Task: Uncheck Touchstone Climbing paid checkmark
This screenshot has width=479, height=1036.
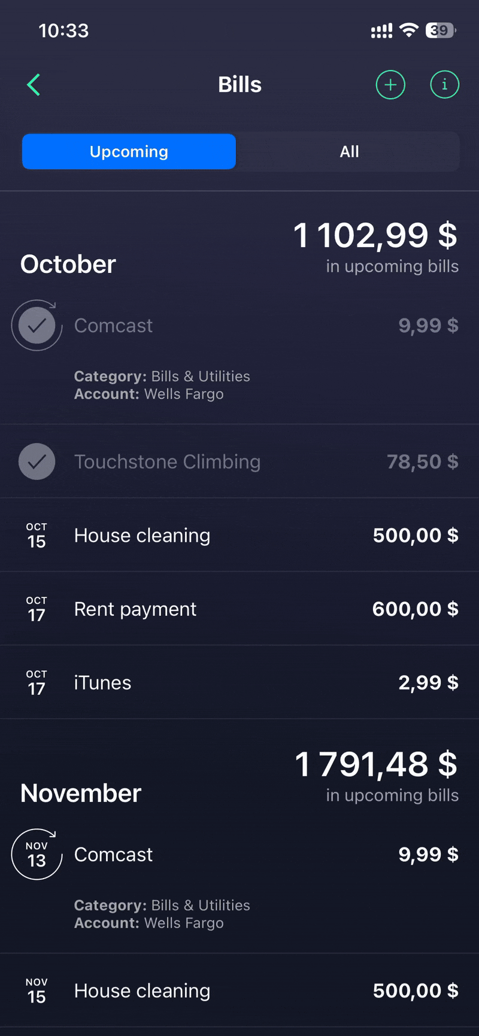Action: pos(37,461)
